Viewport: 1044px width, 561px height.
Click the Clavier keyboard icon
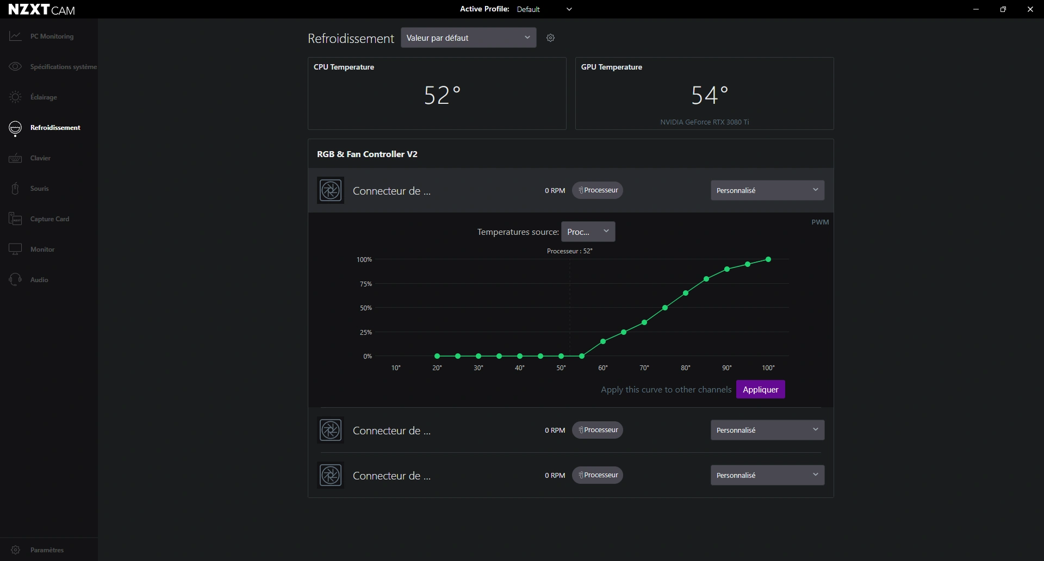(15, 158)
